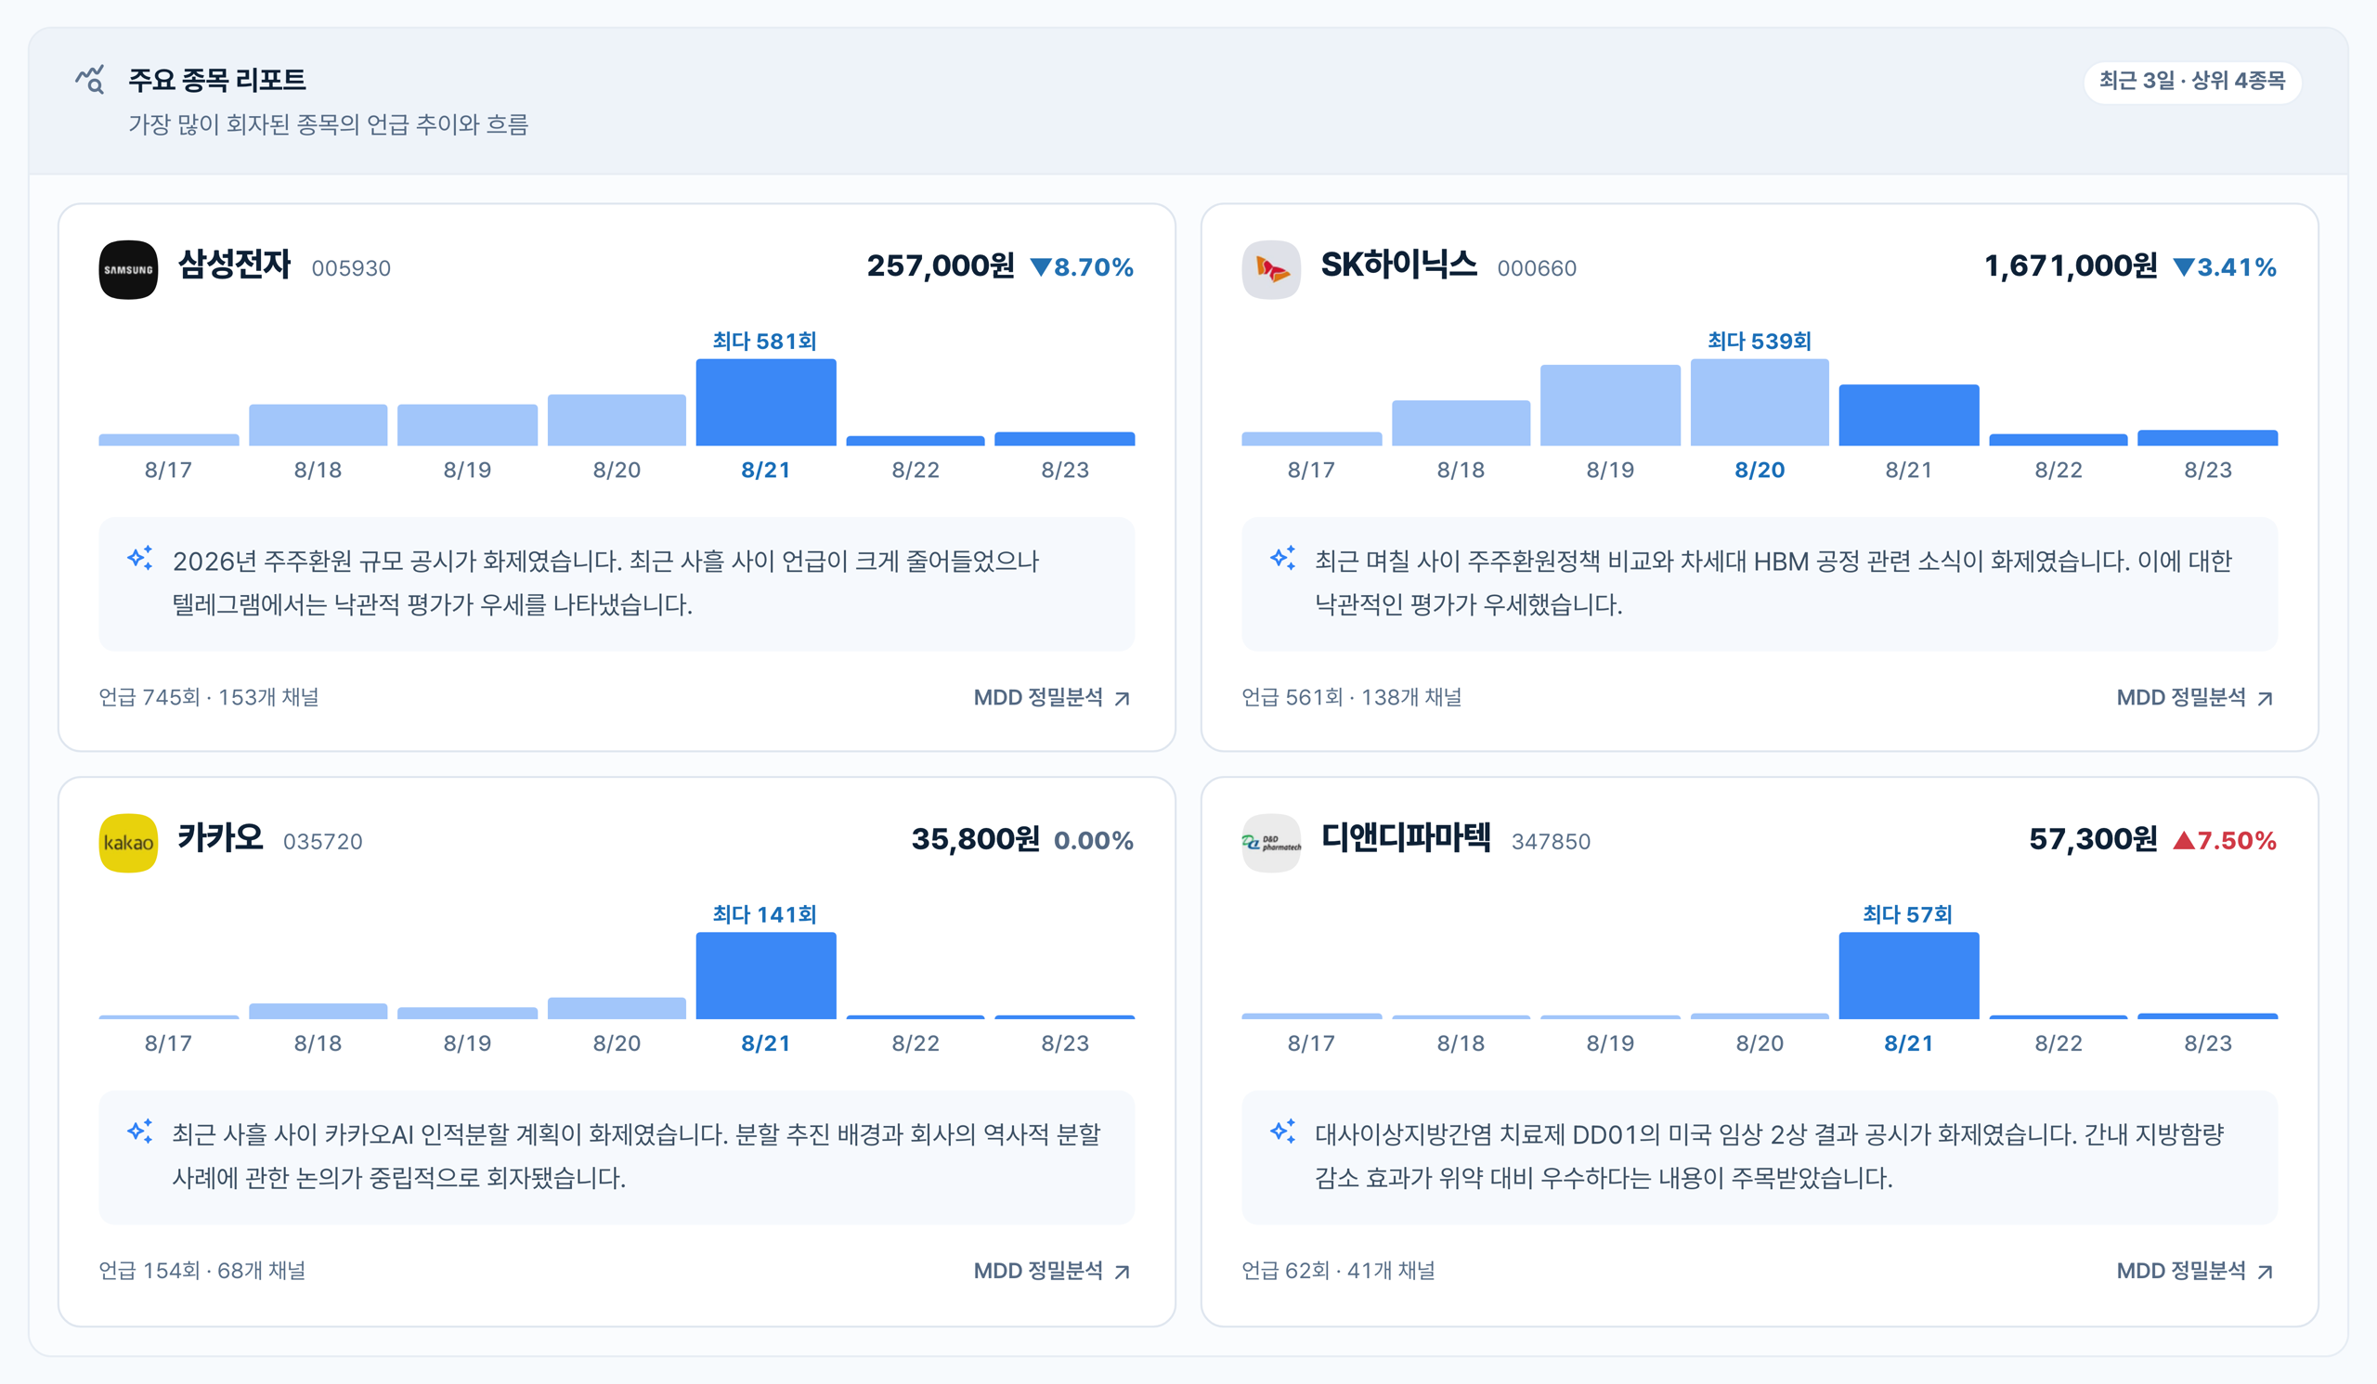Viewport: 2377px width, 1384px height.
Task: Click stock code 005930
Action: [x=352, y=268]
